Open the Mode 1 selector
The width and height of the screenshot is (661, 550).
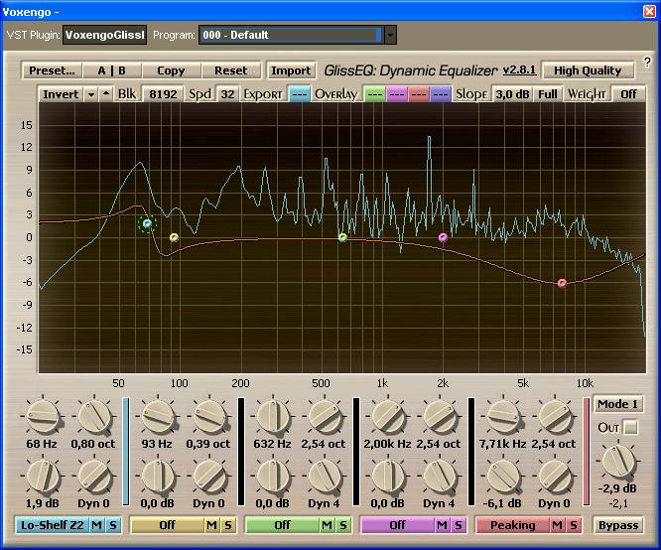(x=617, y=404)
